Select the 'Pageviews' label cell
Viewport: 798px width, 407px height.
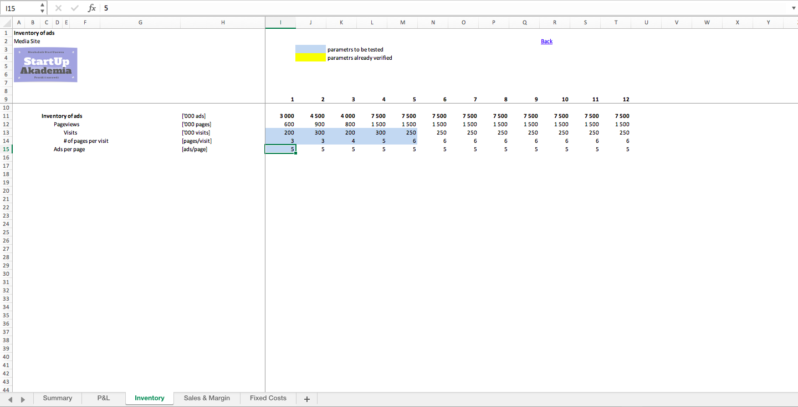[66, 125]
